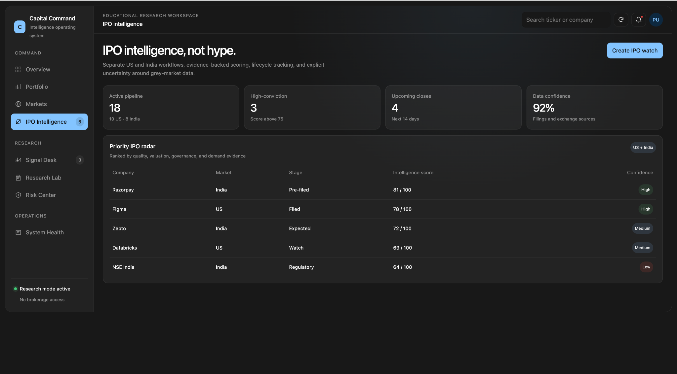677x374 pixels.
Task: Click Databricks' Watch stage cell
Action: point(296,248)
